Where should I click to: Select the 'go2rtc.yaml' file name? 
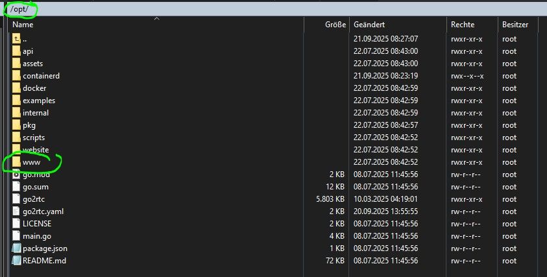43,211
